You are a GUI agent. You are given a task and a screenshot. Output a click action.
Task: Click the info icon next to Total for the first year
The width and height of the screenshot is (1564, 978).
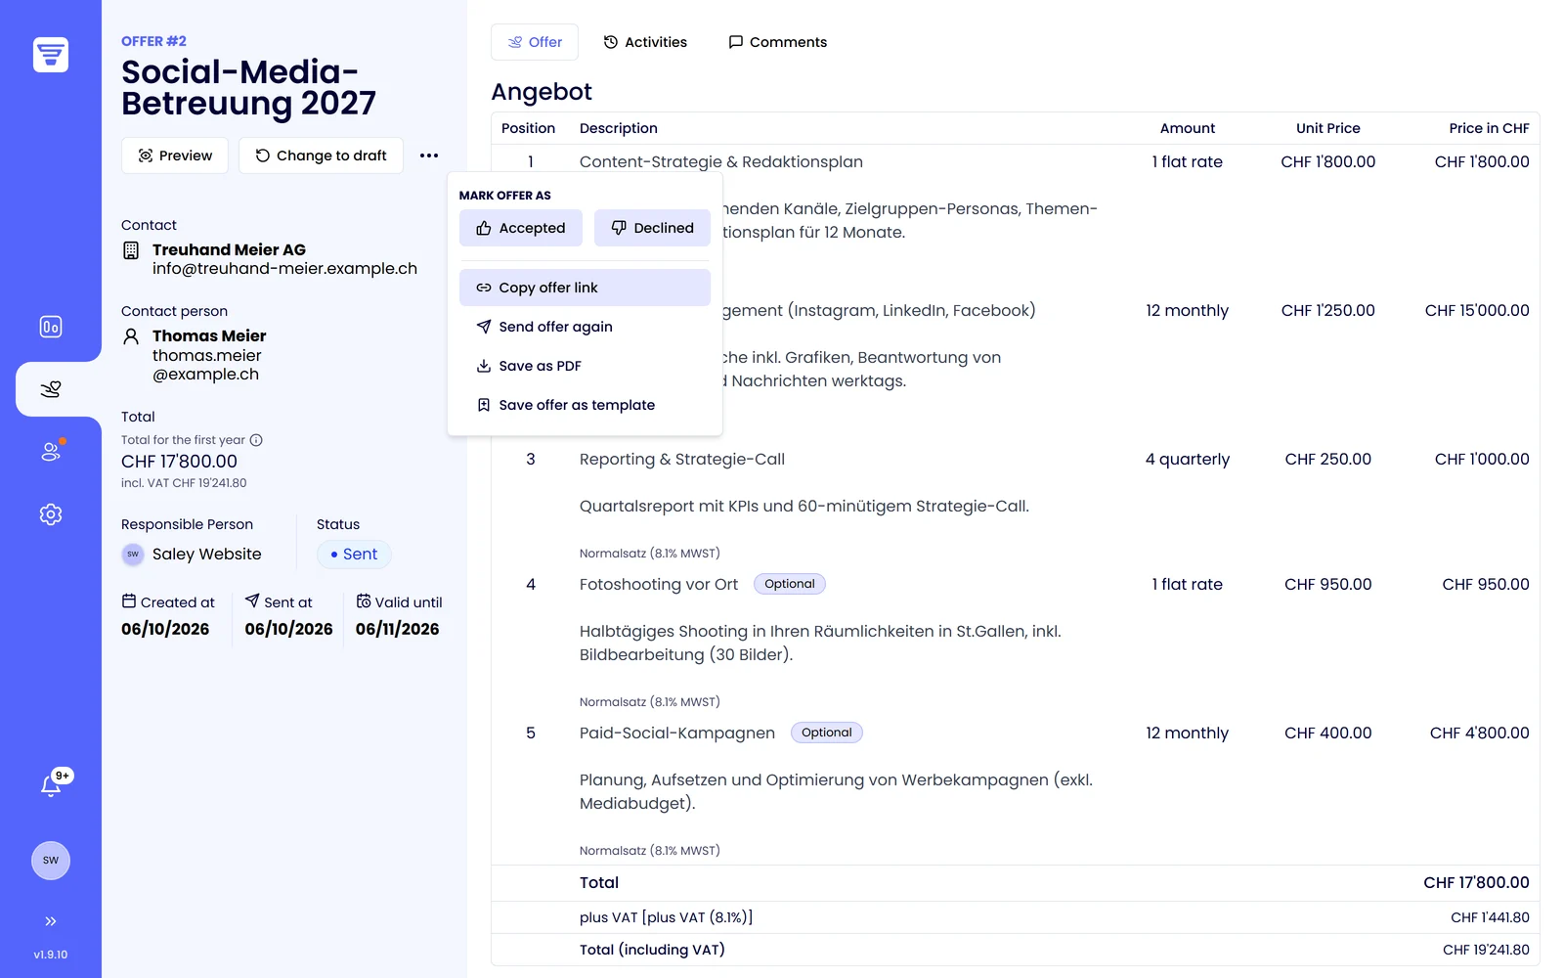click(256, 440)
